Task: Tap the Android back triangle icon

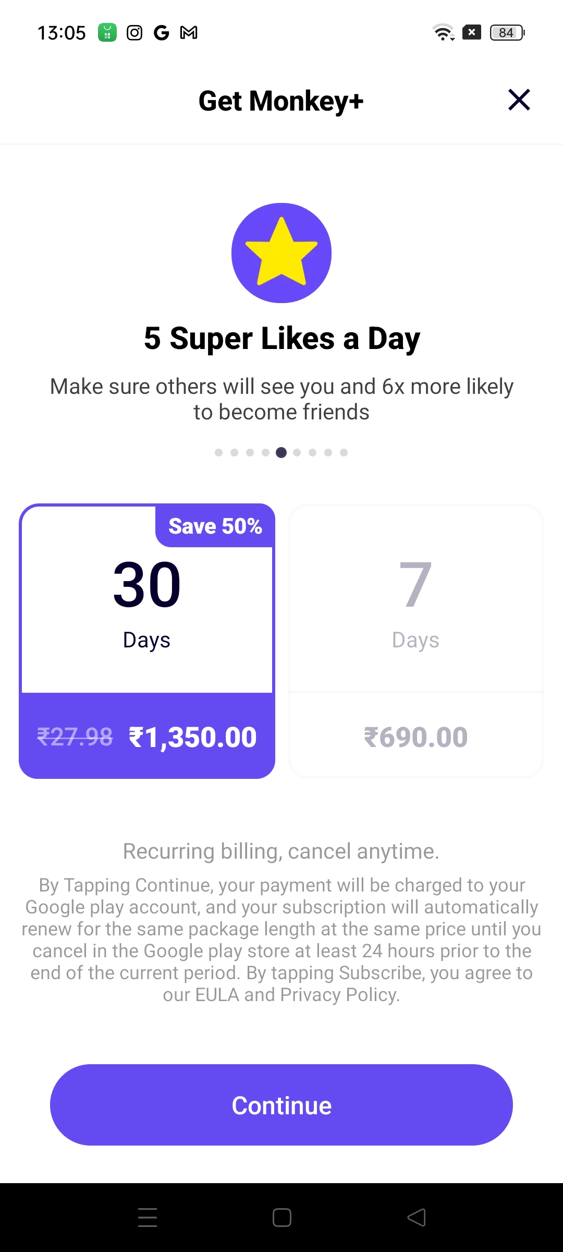Action: click(417, 1218)
